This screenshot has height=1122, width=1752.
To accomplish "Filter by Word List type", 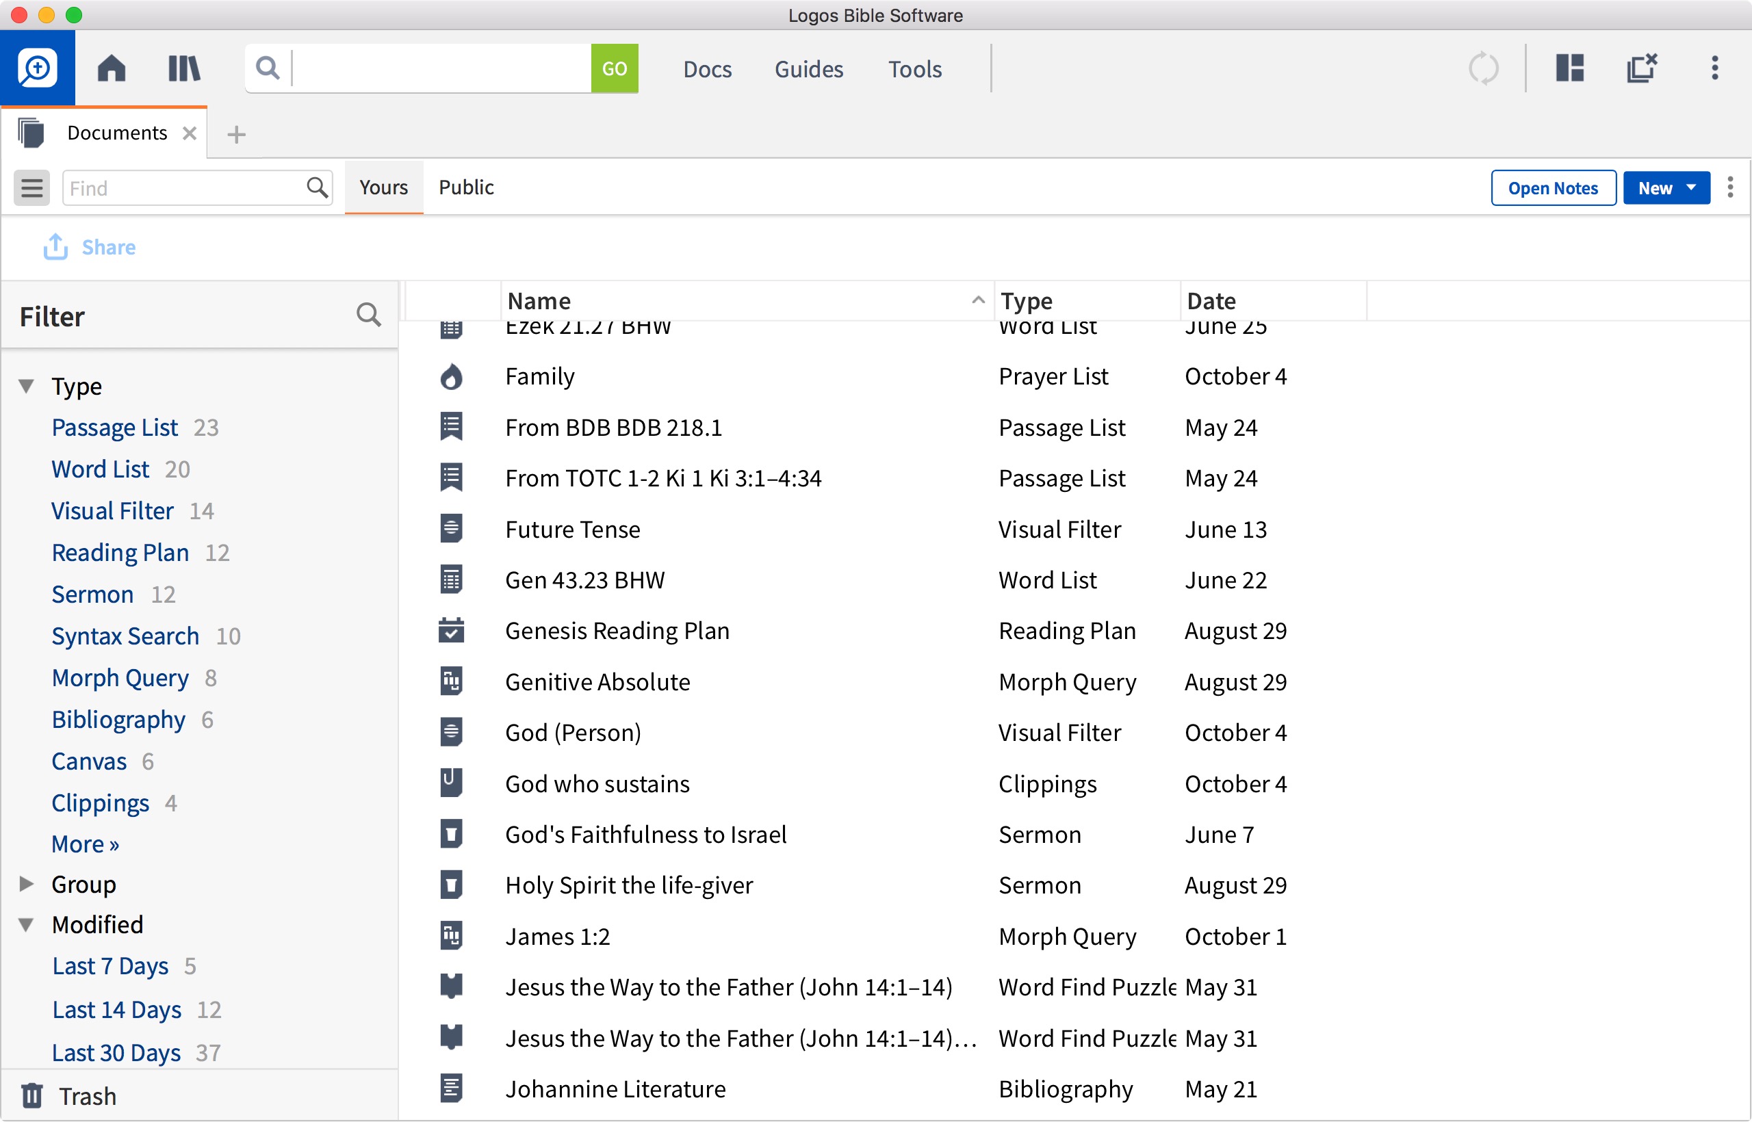I will (100, 469).
